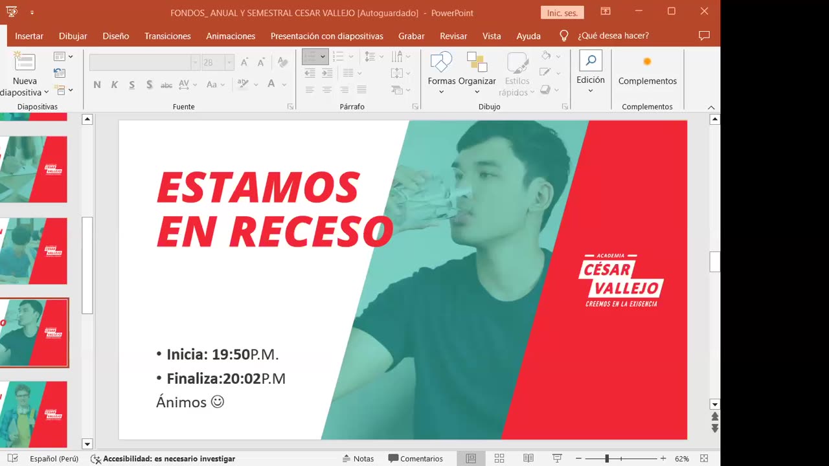Toggle strikethrough (abc) formatting

tap(166, 84)
